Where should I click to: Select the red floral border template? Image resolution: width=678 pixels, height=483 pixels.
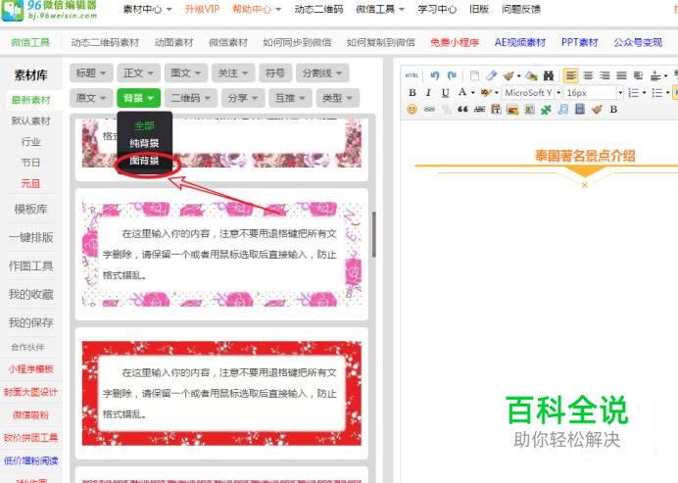tap(221, 393)
